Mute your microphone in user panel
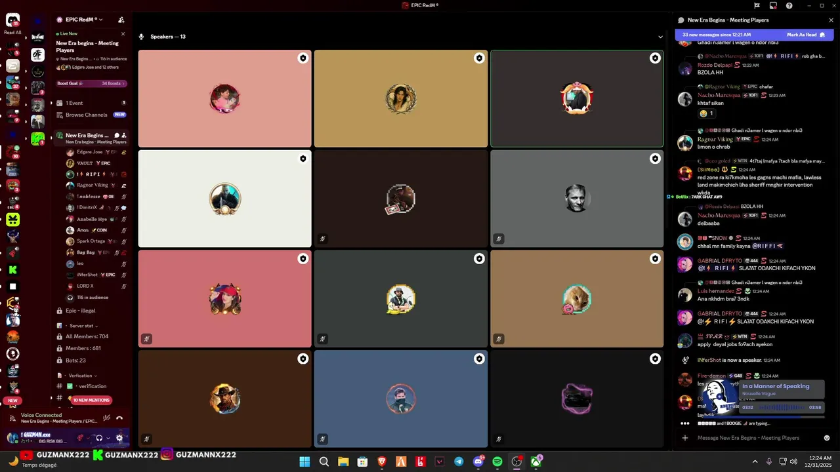840x472 pixels. (x=81, y=438)
